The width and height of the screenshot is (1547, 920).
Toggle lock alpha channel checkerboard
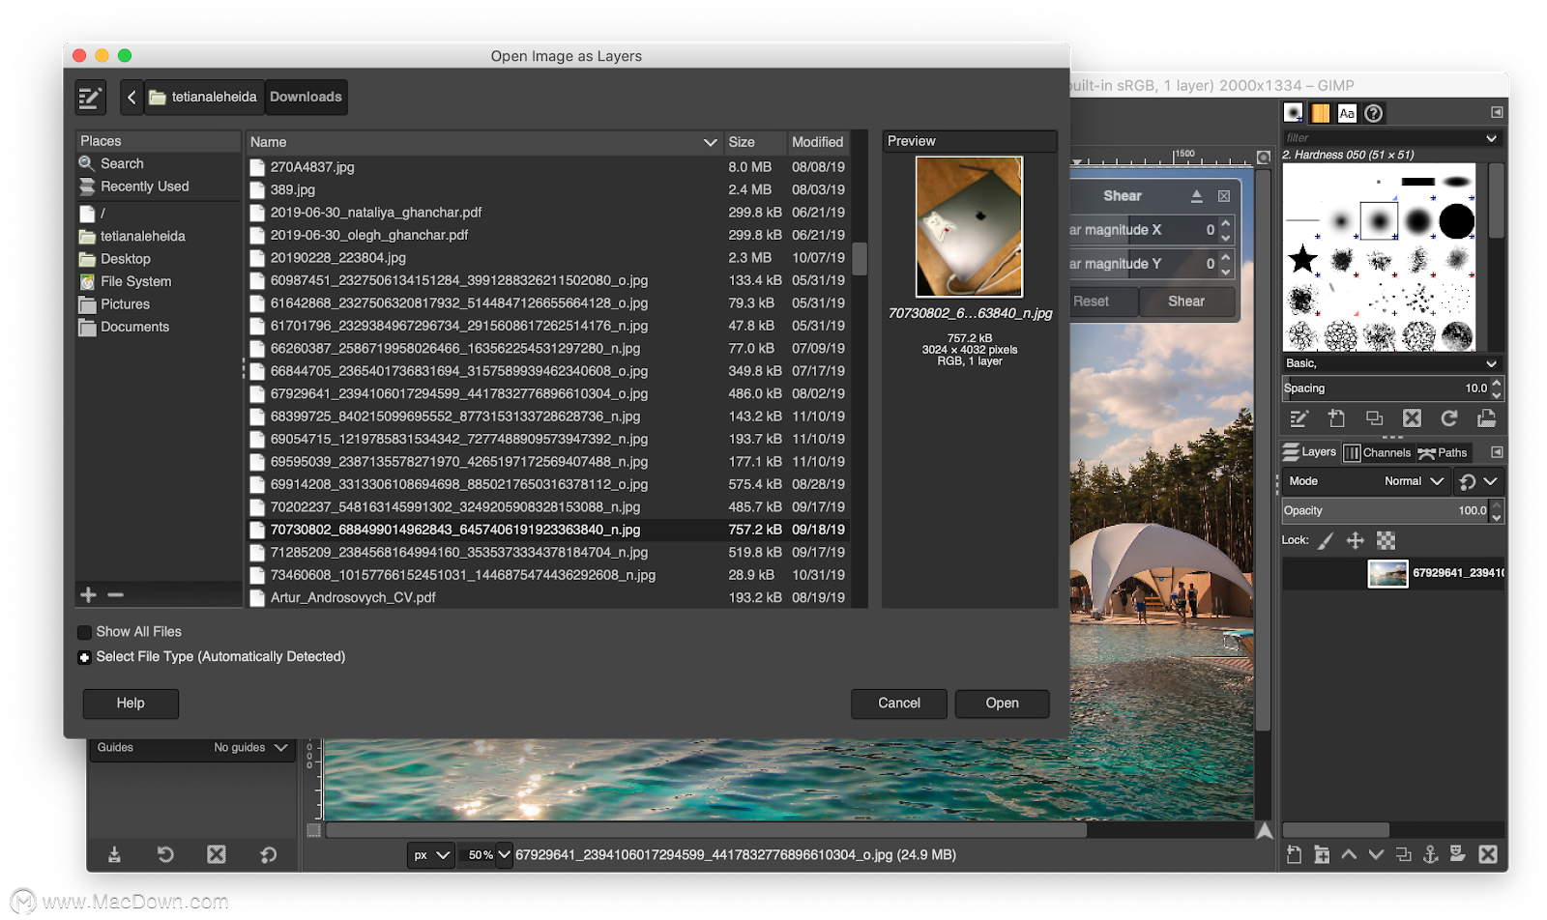[x=1386, y=540]
